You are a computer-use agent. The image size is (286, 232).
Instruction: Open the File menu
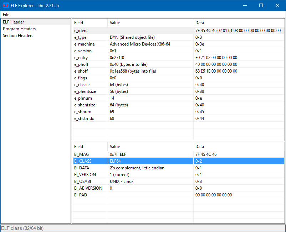(6, 15)
